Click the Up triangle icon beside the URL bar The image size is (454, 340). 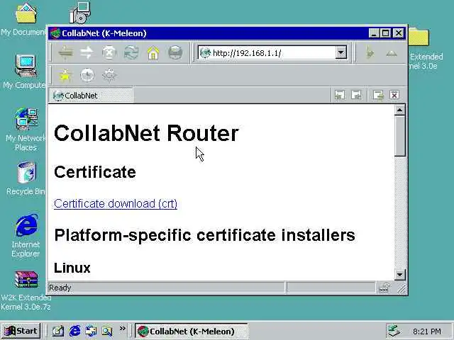391,53
